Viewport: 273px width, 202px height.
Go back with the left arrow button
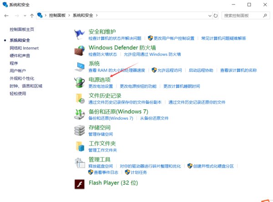6,15
